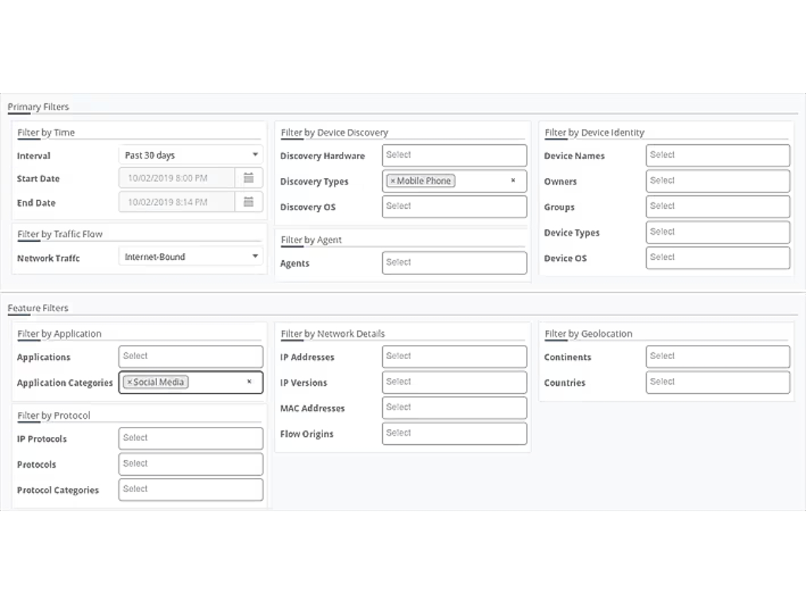Click the Filter by Network Details heading
This screenshot has height=604, width=806.
click(x=333, y=334)
